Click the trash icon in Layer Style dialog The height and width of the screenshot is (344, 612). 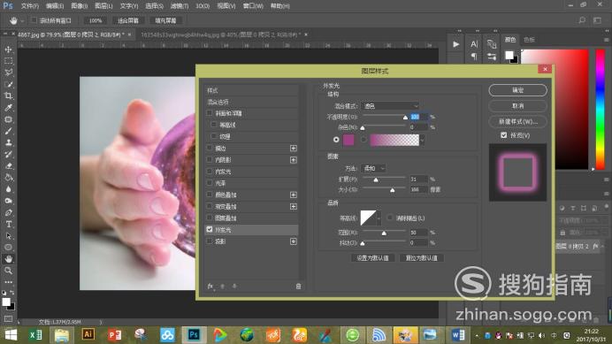(298, 287)
